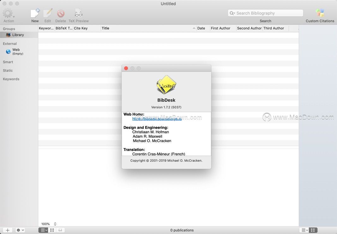The height and width of the screenshot is (234, 337).
Task: Sort by Third Author column
Action: [x=276, y=28]
